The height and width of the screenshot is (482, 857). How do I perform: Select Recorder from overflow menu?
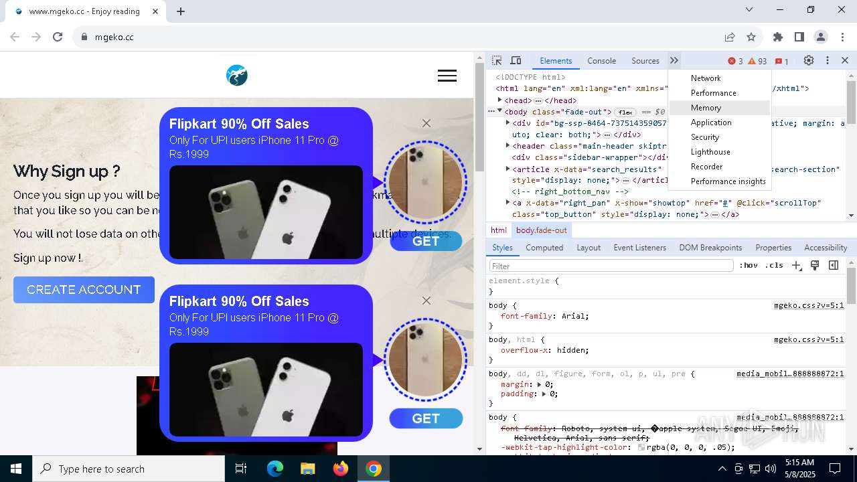tap(720, 167)
